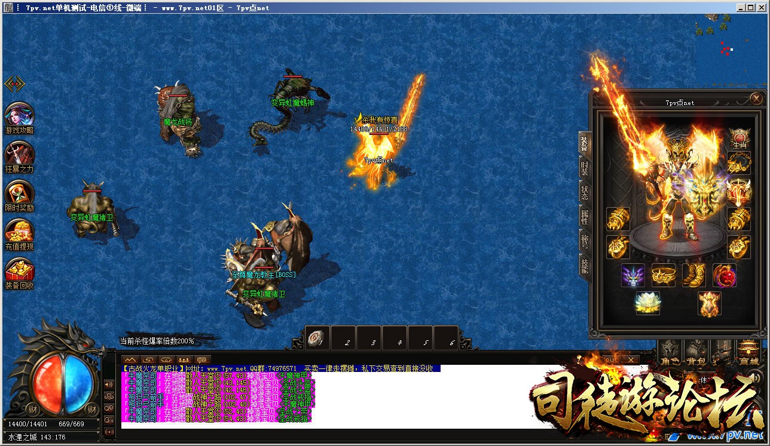The height and width of the screenshot is (446, 770).
Task: Select the left golden ring slot
Action: point(618,247)
